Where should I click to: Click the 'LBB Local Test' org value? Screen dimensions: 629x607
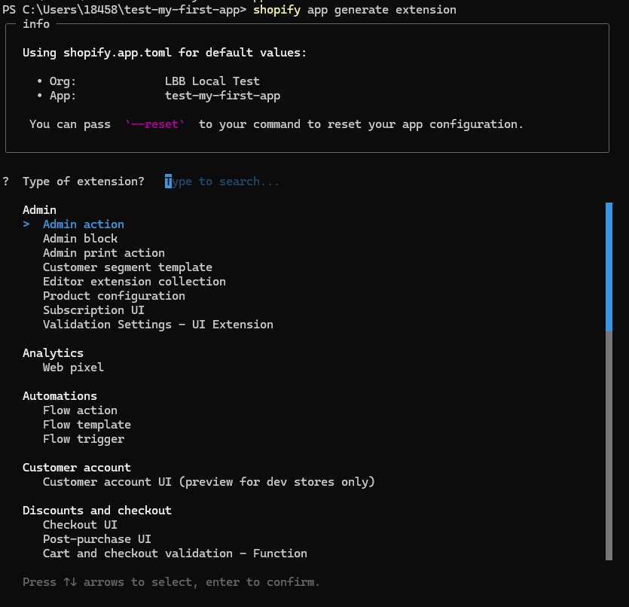tap(212, 81)
